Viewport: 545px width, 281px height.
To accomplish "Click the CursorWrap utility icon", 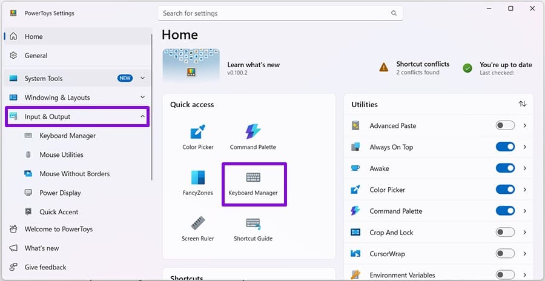I will pyautogui.click(x=355, y=254).
